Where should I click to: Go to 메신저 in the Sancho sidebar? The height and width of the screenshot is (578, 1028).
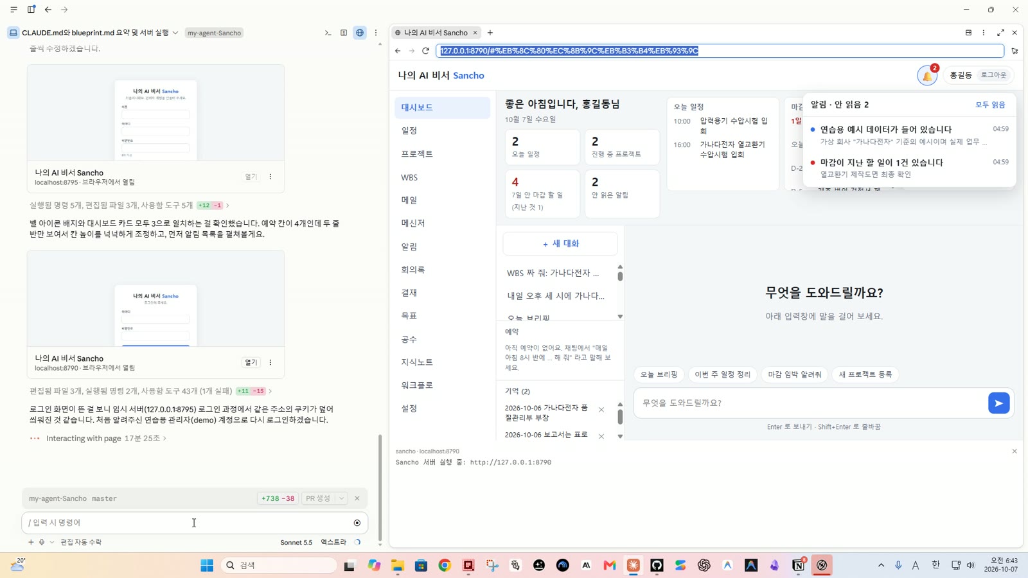[x=442, y=223]
